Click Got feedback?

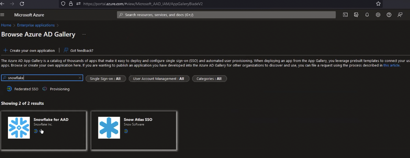coord(82,50)
